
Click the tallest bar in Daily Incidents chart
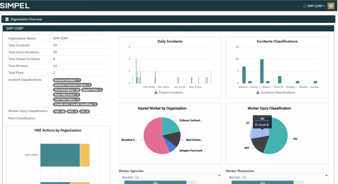[x=136, y=71]
